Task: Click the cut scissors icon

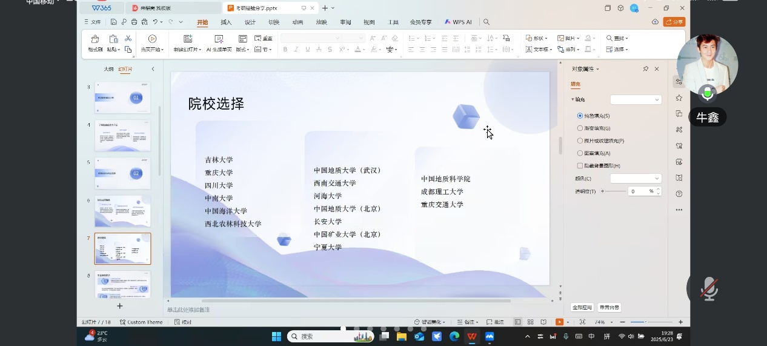Action: click(x=128, y=38)
